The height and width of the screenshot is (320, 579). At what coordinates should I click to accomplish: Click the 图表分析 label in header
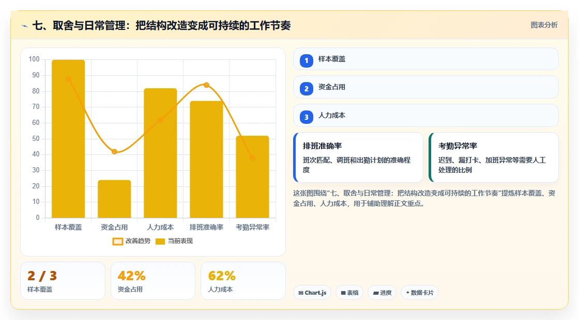pyautogui.click(x=544, y=25)
